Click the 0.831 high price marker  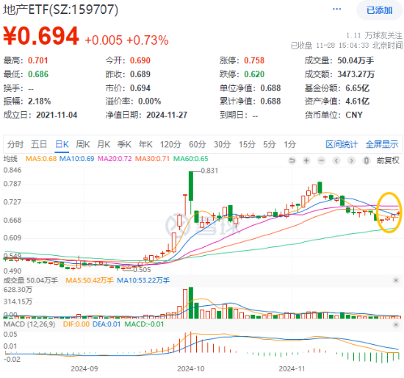click(x=209, y=171)
